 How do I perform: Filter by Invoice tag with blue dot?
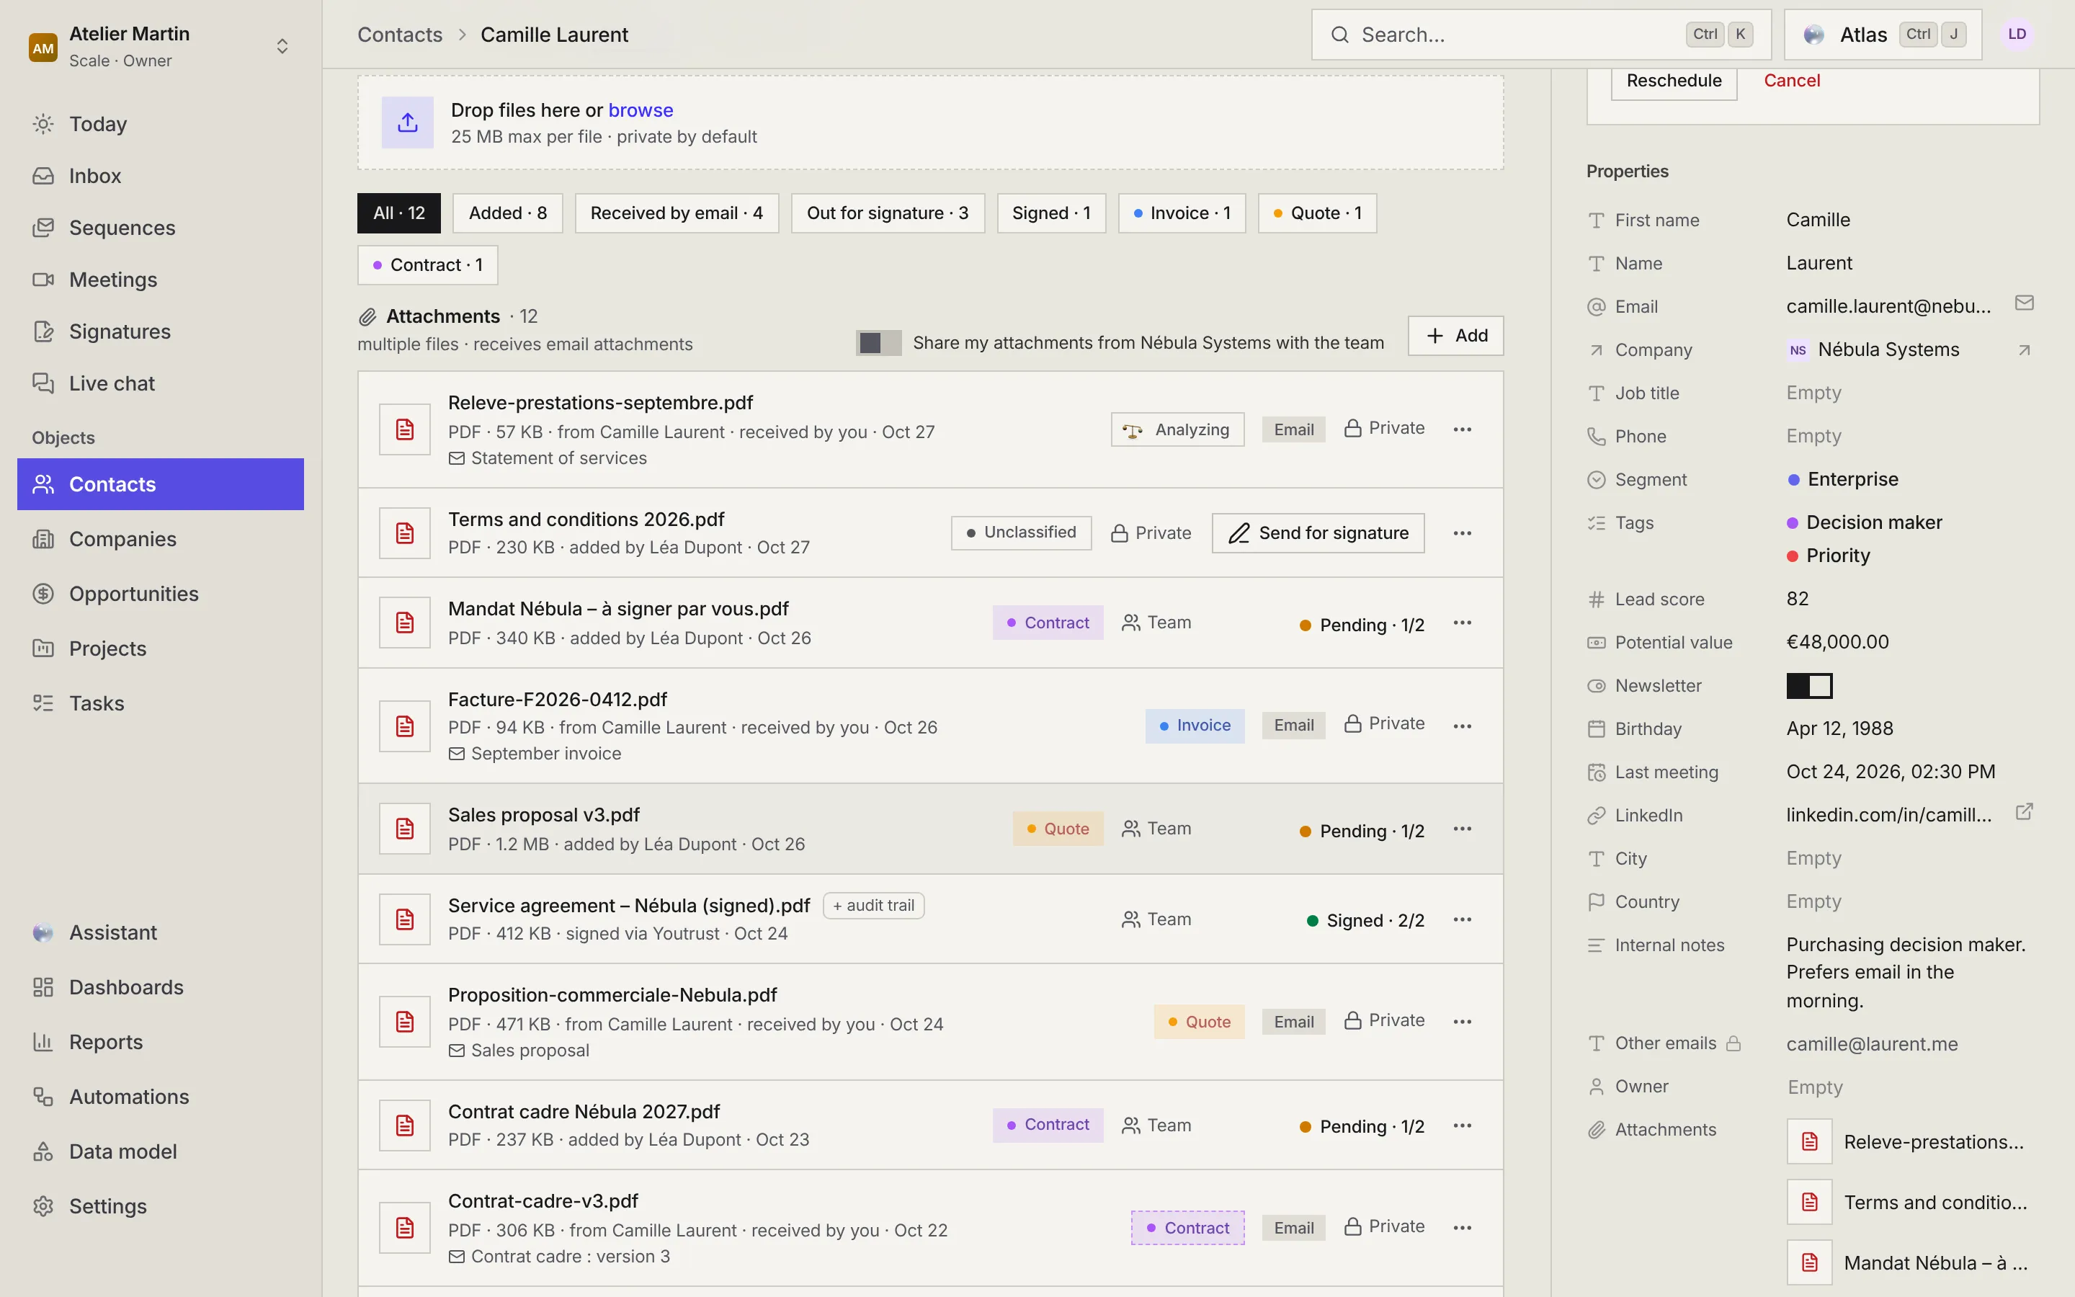click(x=1182, y=213)
